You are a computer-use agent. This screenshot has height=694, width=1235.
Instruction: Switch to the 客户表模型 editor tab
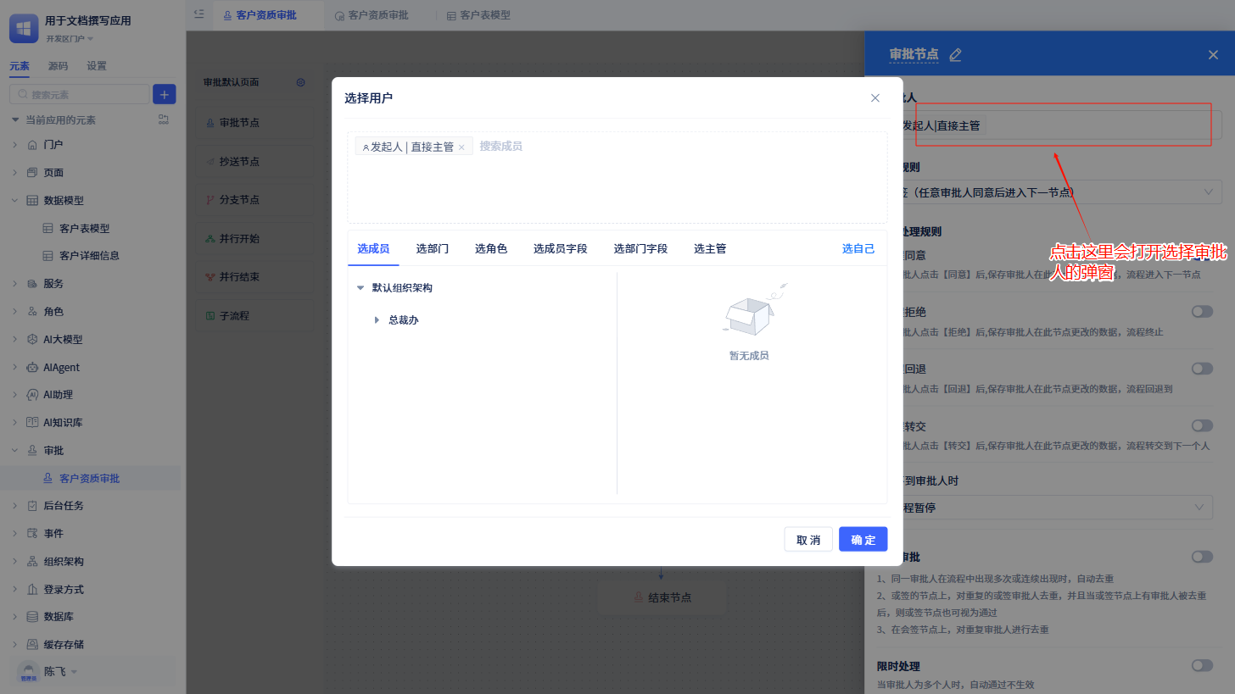coord(478,14)
